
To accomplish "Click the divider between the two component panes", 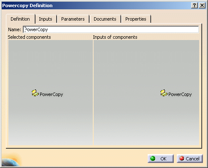I will (93, 93).
